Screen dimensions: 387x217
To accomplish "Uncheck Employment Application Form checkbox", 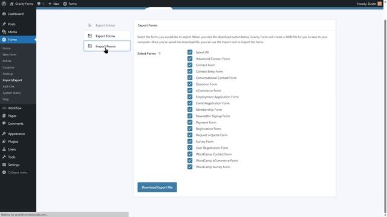I will point(190,97).
